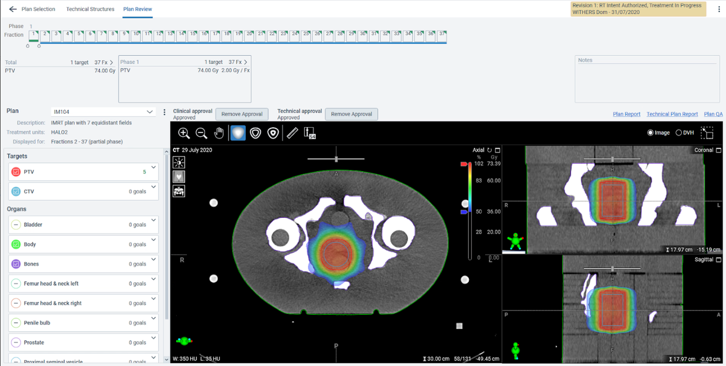Expand the CTV target row
Viewport: 726px width, 366px height.
[x=154, y=186]
